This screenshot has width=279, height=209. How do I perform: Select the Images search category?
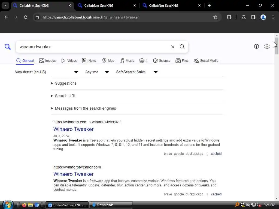[x=47, y=61]
